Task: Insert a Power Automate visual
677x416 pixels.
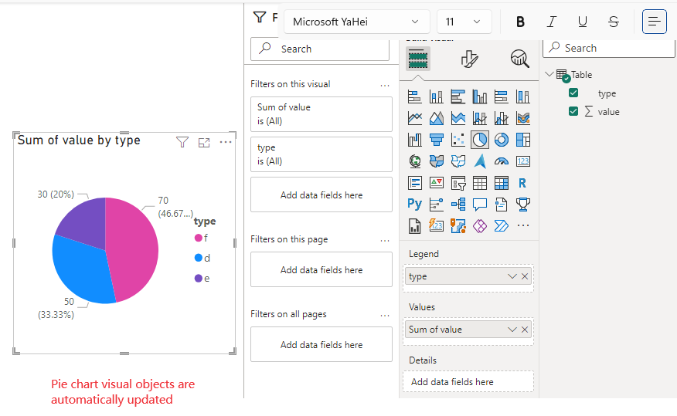Action: tap(501, 225)
